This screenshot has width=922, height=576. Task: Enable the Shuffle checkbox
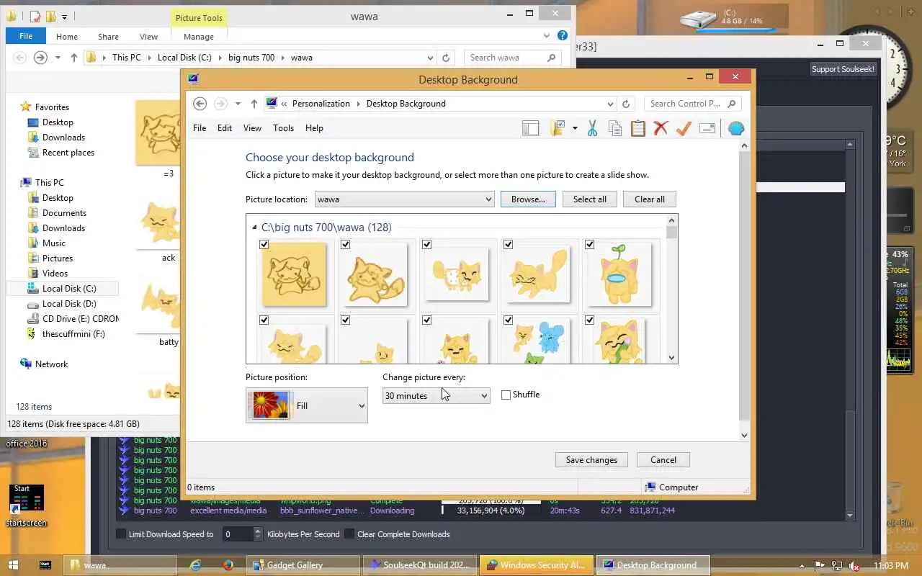[x=506, y=395]
